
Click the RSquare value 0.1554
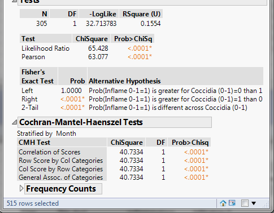point(150,24)
